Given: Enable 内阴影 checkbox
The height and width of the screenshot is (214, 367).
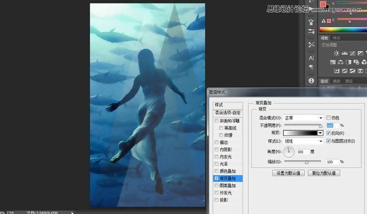Looking at the screenshot, I should click(x=217, y=149).
